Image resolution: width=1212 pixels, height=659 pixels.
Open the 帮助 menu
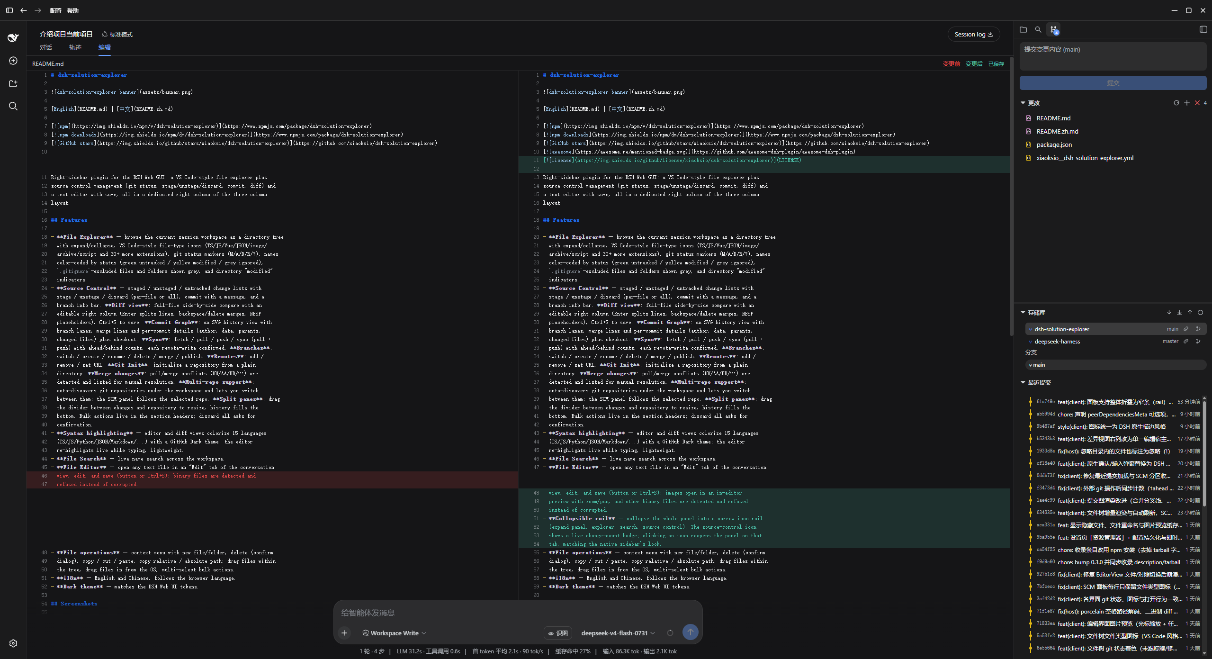point(73,10)
